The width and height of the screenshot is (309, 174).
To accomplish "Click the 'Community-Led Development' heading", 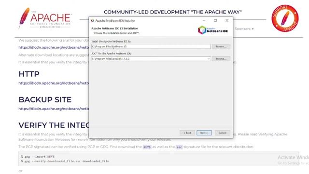I will click(173, 12).
